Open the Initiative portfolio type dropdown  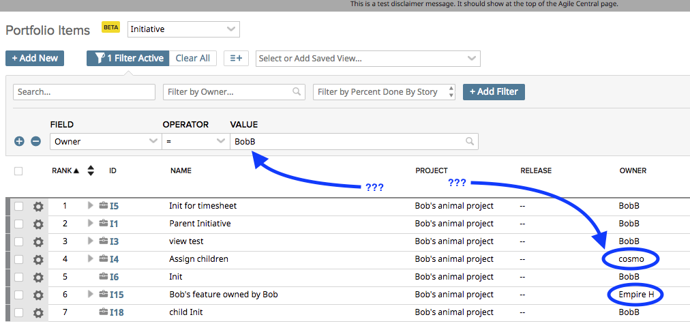point(183,29)
